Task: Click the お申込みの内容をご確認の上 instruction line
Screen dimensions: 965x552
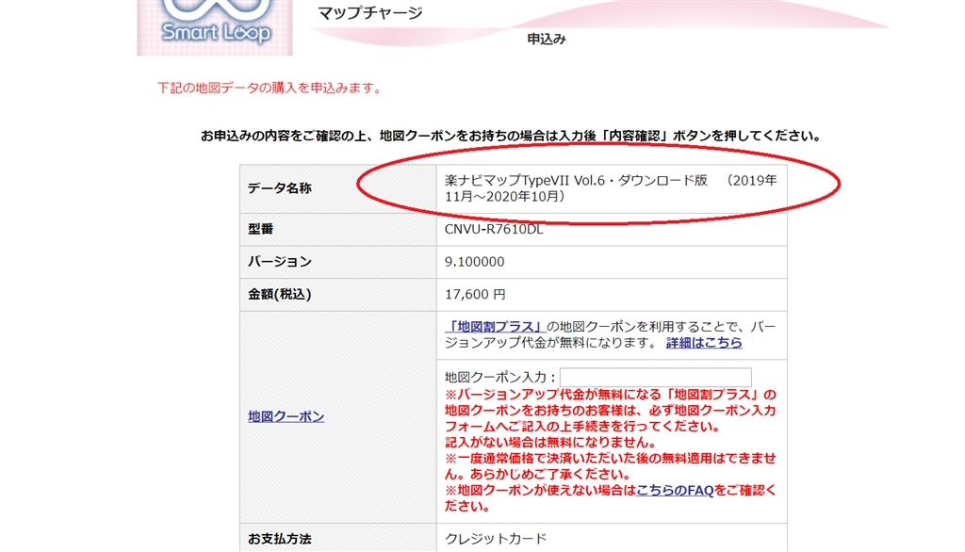Action: point(511,136)
